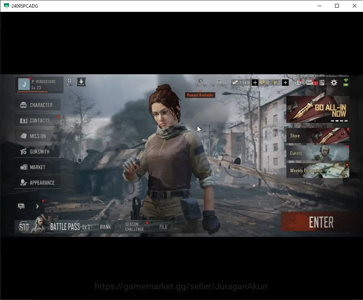Go to the MARKET section
363x300 pixels.
pos(38,167)
